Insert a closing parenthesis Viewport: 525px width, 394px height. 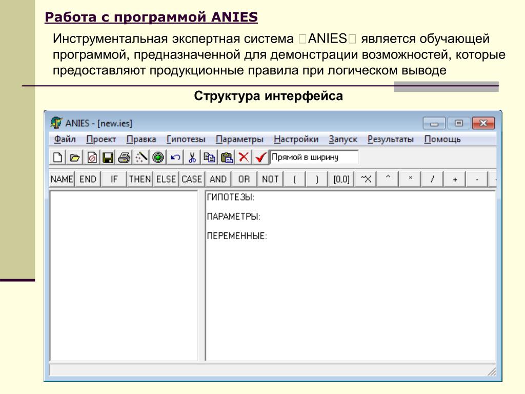click(x=317, y=179)
